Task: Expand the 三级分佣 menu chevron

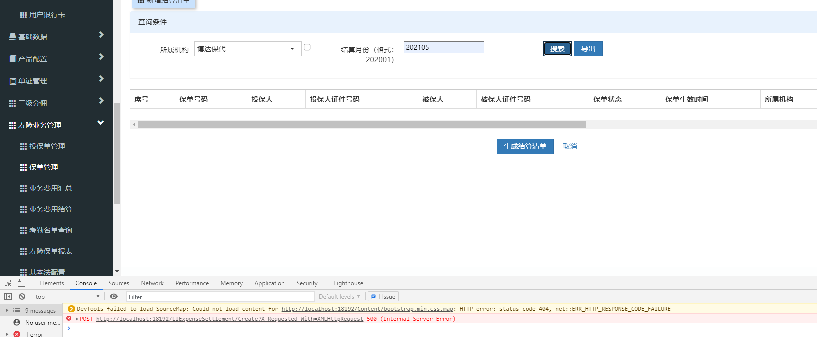Action: coord(101,101)
